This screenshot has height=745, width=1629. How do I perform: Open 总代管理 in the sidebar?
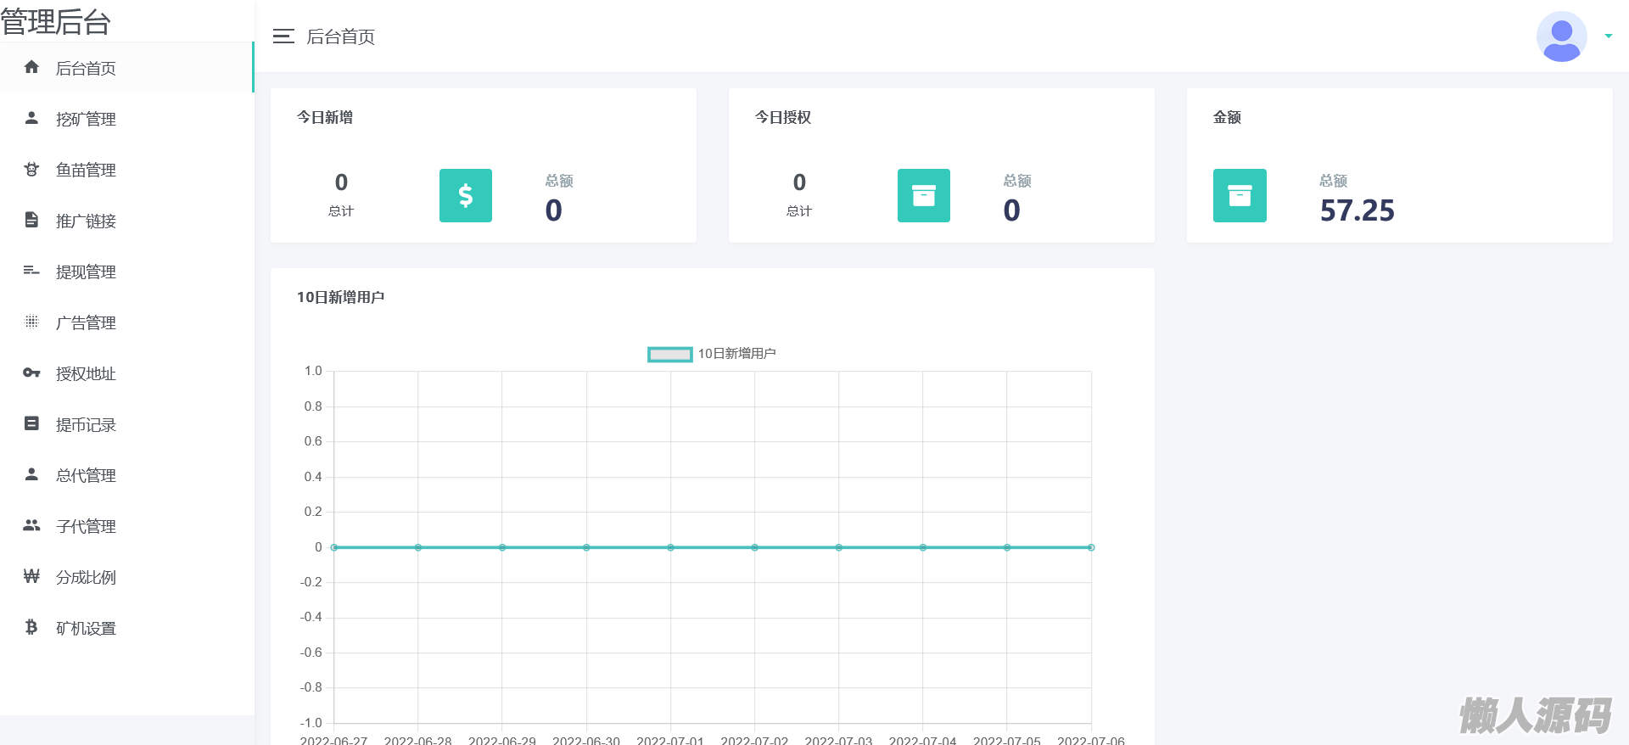(86, 475)
